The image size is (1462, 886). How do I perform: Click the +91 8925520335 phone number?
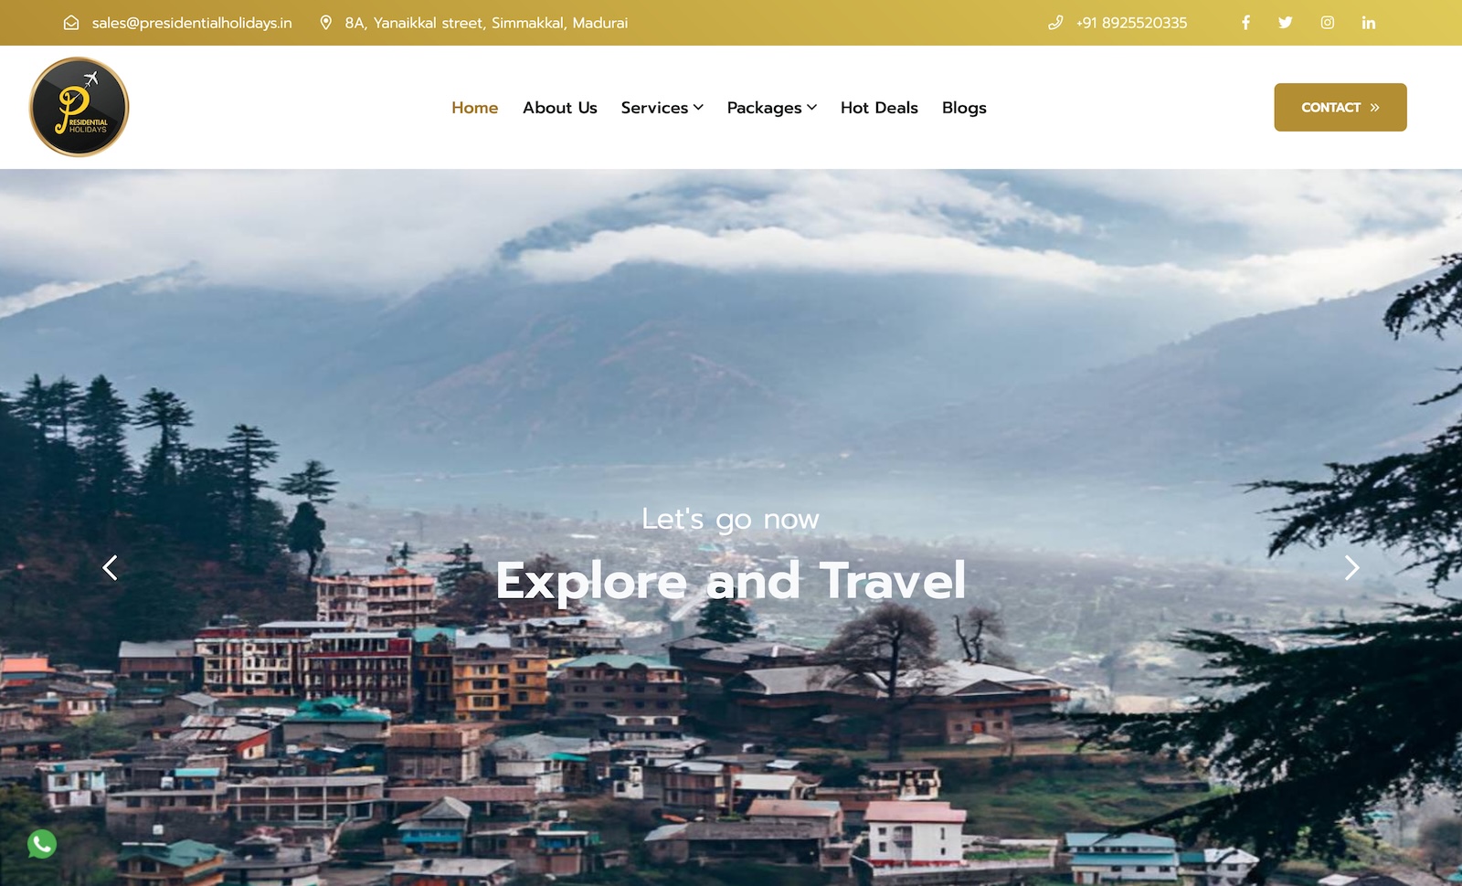[x=1131, y=23]
